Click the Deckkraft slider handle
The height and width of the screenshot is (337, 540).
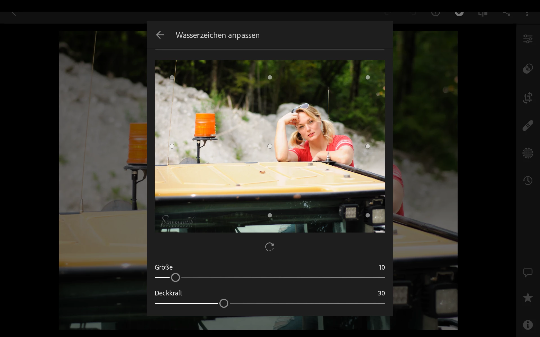224,303
